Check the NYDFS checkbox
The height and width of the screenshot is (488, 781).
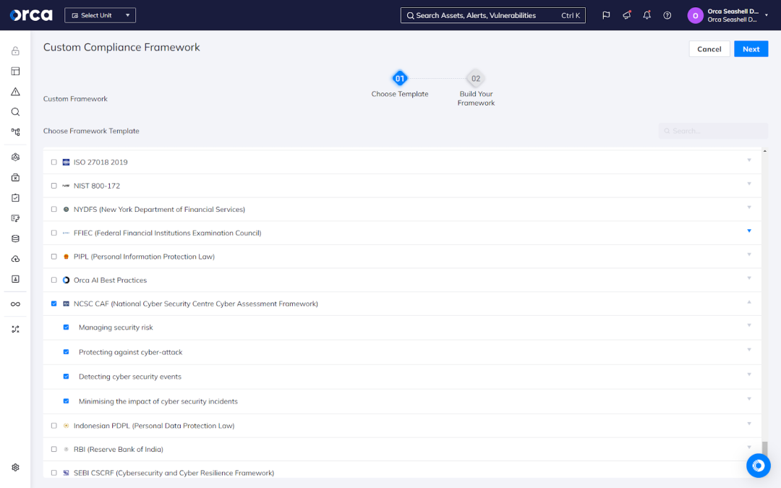coord(54,210)
